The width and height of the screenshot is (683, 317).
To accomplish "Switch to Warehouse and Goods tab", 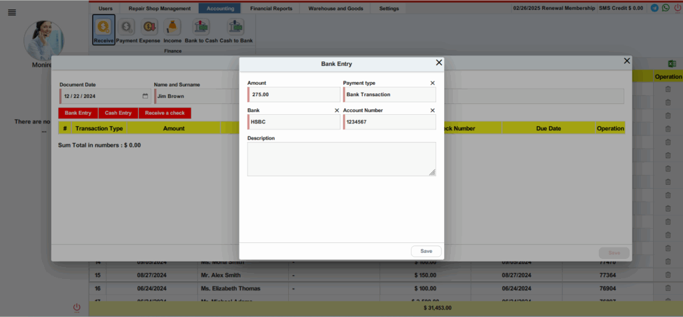I will [x=336, y=8].
